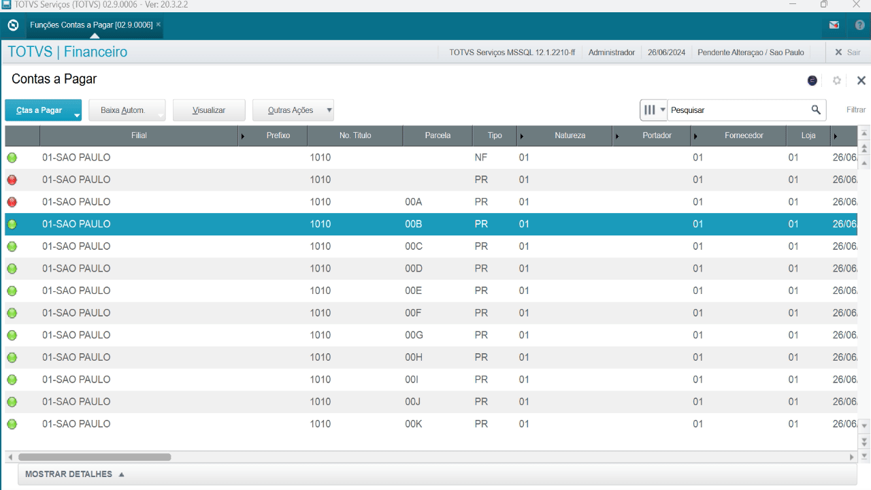Screen dimensions: 871x490
Task: Open the Baixa Autom. dropdown arrow
Action: click(x=161, y=116)
